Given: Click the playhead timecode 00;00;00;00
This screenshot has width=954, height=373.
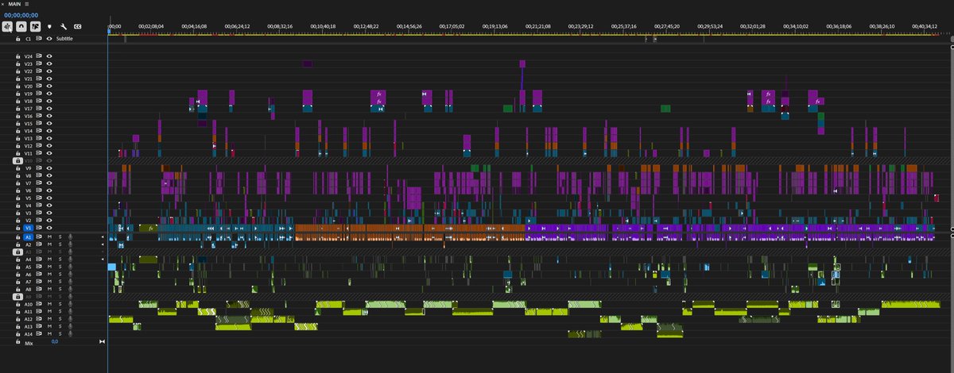Looking at the screenshot, I should point(21,15).
